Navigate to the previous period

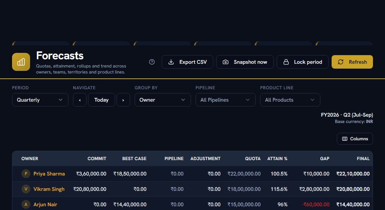(80, 100)
